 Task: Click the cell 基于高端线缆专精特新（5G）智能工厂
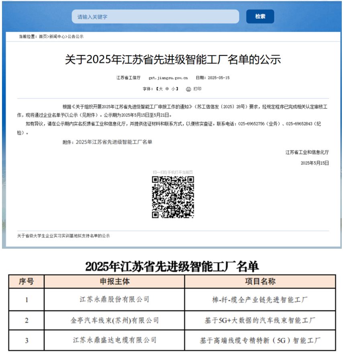[260, 340]
